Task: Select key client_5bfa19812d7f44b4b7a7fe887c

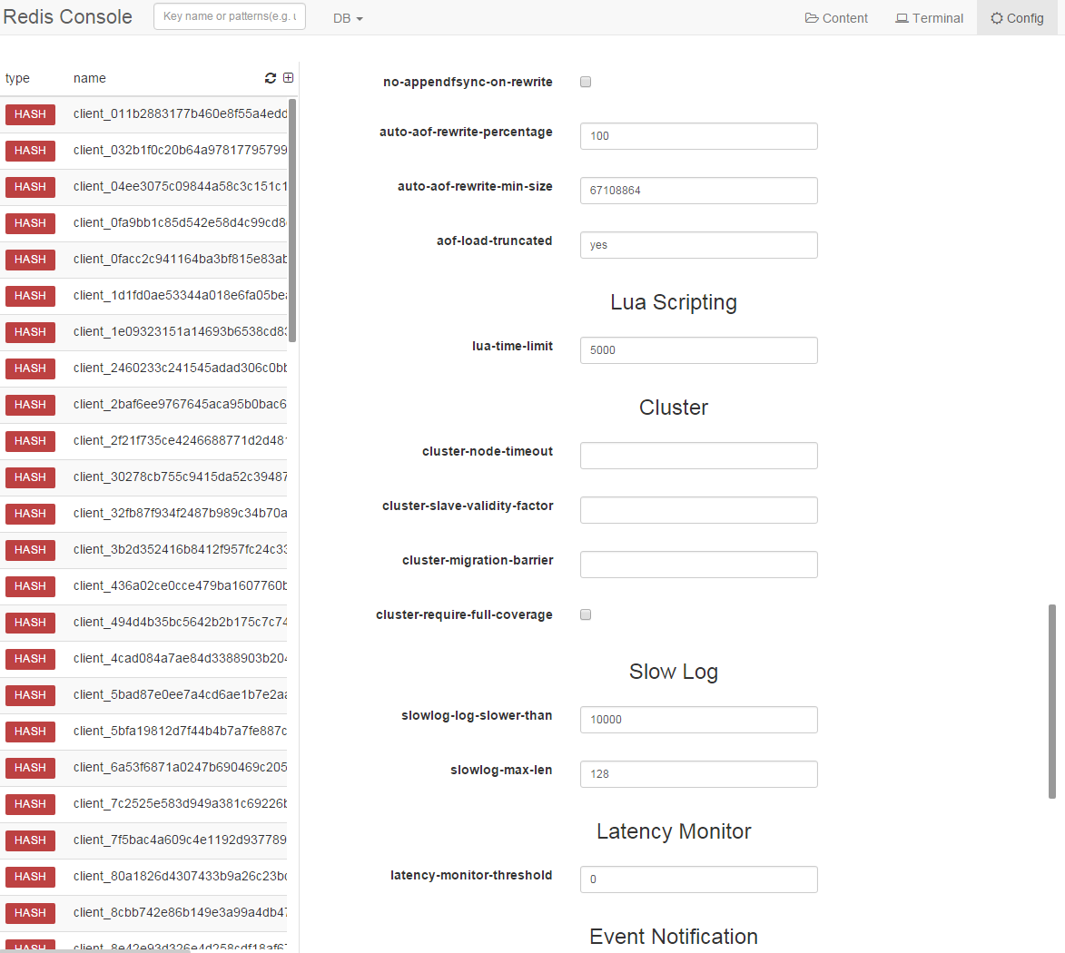Action: click(180, 731)
